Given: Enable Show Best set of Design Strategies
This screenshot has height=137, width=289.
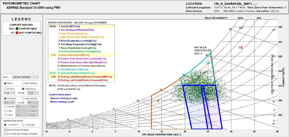Looking at the screenshot, I should pyautogui.click(x=5, y=134).
